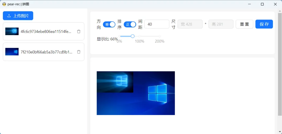Set display ratio slider to 0% mark
The height and width of the screenshot is (134, 282).
[119, 36]
